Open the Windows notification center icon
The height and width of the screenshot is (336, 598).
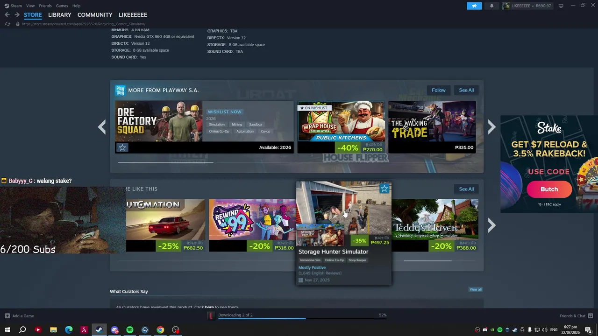tap(588, 330)
